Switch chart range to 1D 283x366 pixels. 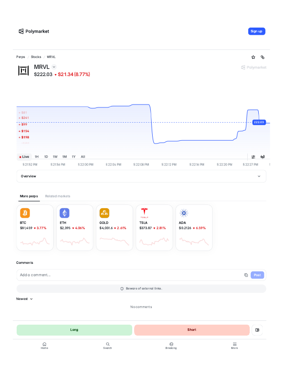click(x=46, y=157)
